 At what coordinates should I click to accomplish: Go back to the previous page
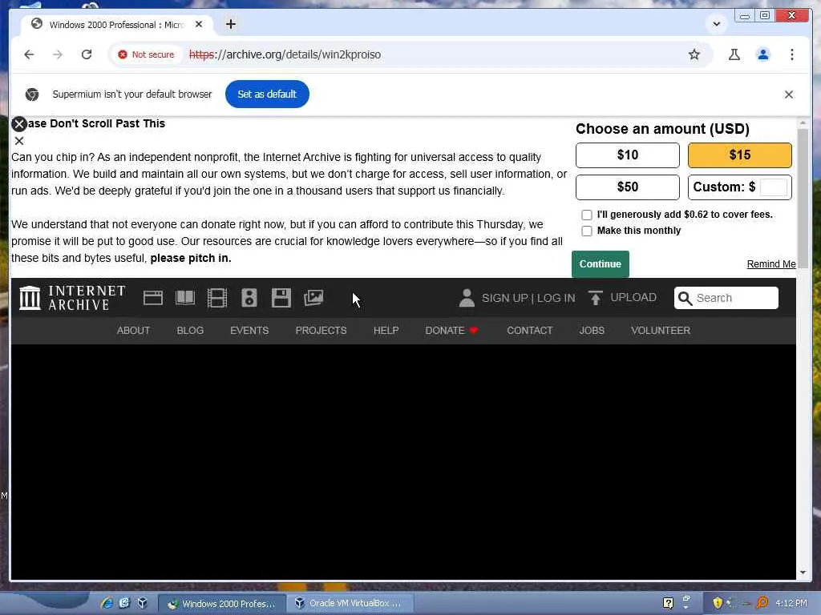click(29, 54)
